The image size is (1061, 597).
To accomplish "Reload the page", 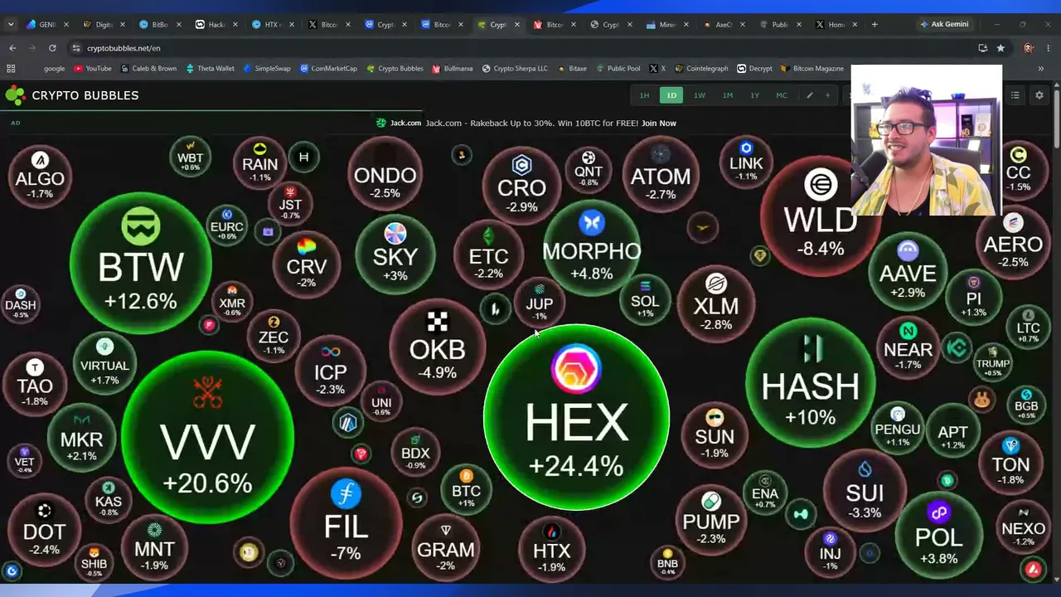I will [52, 48].
